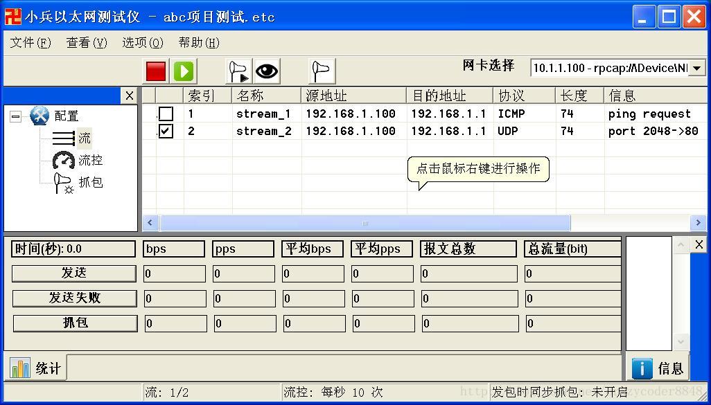The width and height of the screenshot is (711, 405).
Task: Uncheck the stream_2 checkbox
Action: click(164, 131)
